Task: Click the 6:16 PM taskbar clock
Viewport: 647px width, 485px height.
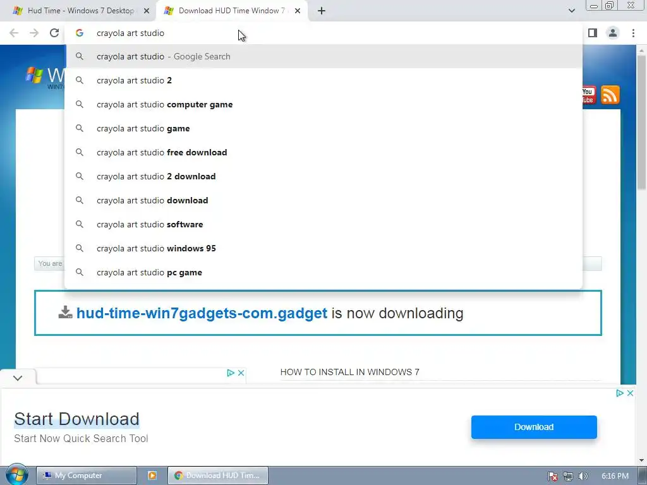Action: 615,476
